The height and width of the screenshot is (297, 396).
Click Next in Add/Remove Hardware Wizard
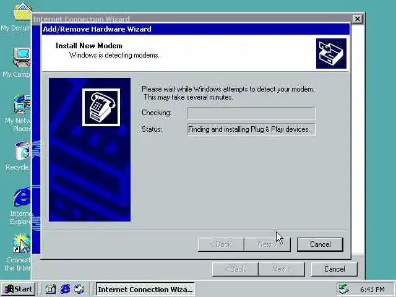pyautogui.click(x=267, y=244)
